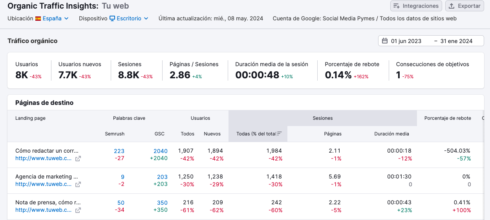Click GSC keyword count 2040
The image size is (490, 220).
point(160,151)
